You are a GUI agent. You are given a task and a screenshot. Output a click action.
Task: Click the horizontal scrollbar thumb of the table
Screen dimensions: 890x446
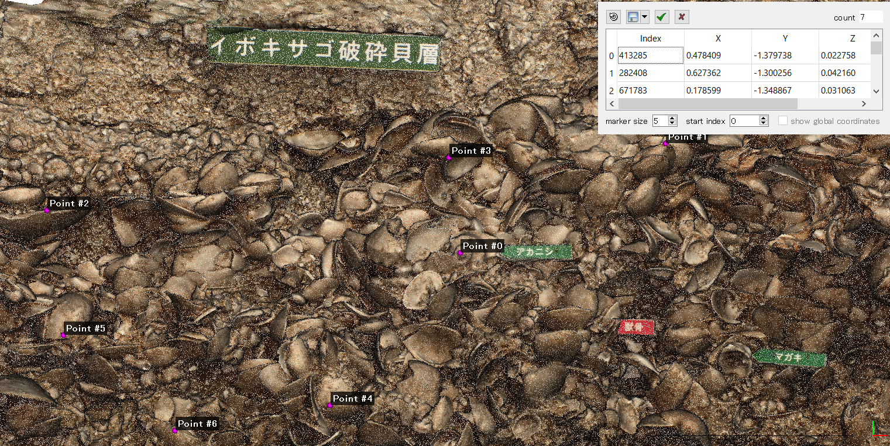pos(707,103)
